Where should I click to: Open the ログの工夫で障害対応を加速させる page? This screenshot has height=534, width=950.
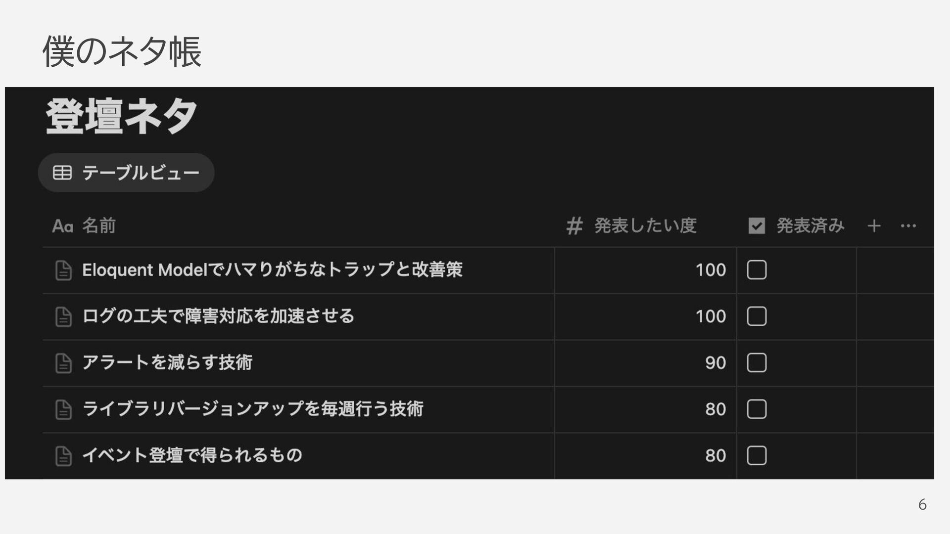click(x=218, y=316)
